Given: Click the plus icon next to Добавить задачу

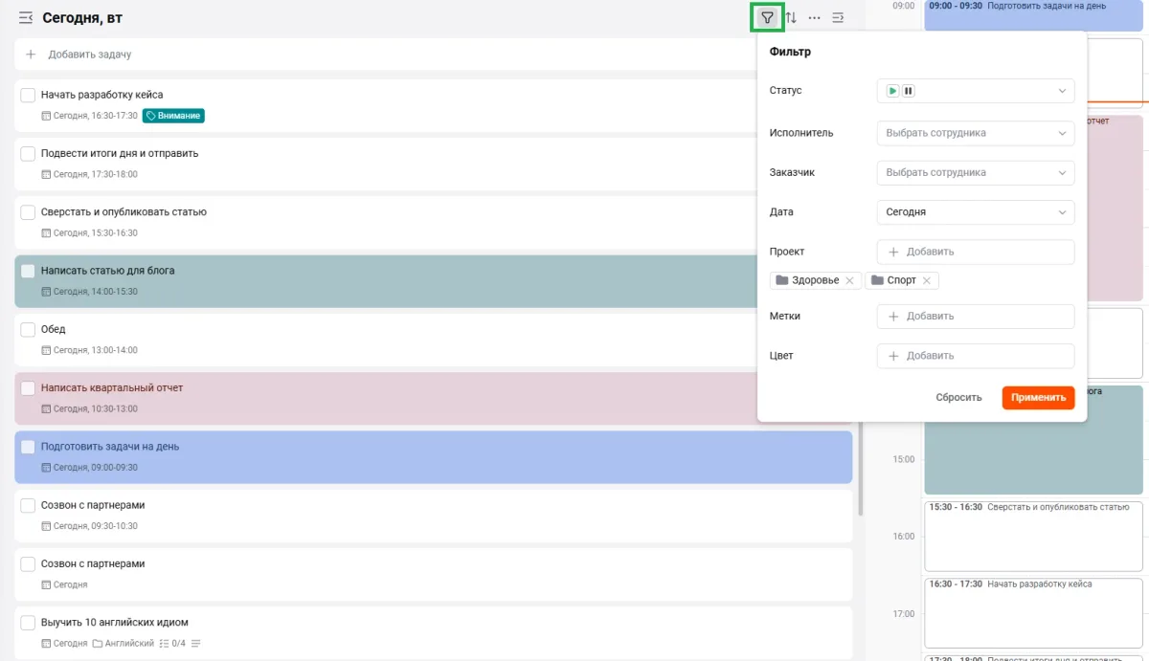Looking at the screenshot, I should (31, 55).
